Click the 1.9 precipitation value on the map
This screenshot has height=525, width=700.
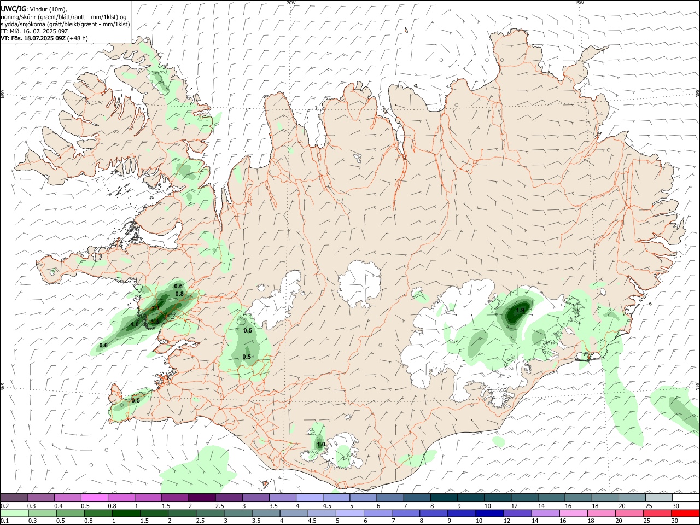(x=520, y=310)
